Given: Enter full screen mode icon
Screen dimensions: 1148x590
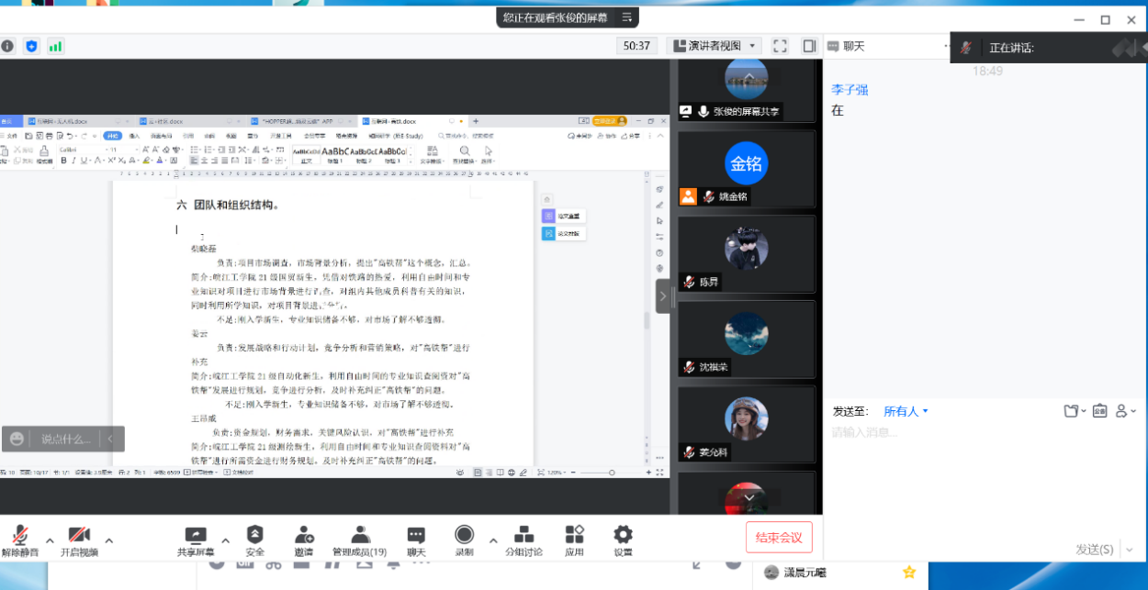Looking at the screenshot, I should (x=780, y=46).
